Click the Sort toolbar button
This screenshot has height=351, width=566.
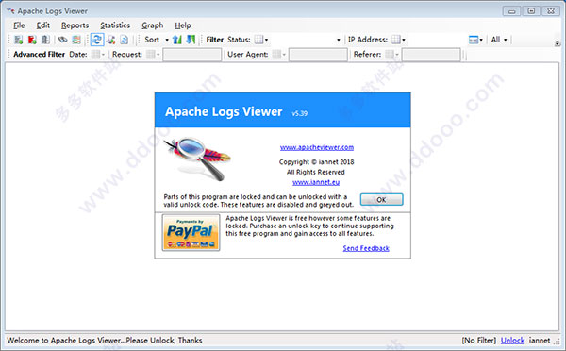(152, 40)
